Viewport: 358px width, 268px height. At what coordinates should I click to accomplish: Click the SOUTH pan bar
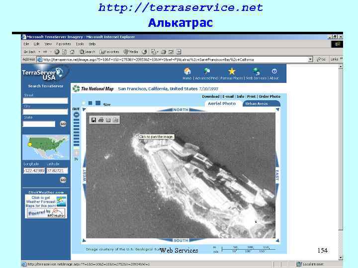pyautogui.click(x=181, y=240)
